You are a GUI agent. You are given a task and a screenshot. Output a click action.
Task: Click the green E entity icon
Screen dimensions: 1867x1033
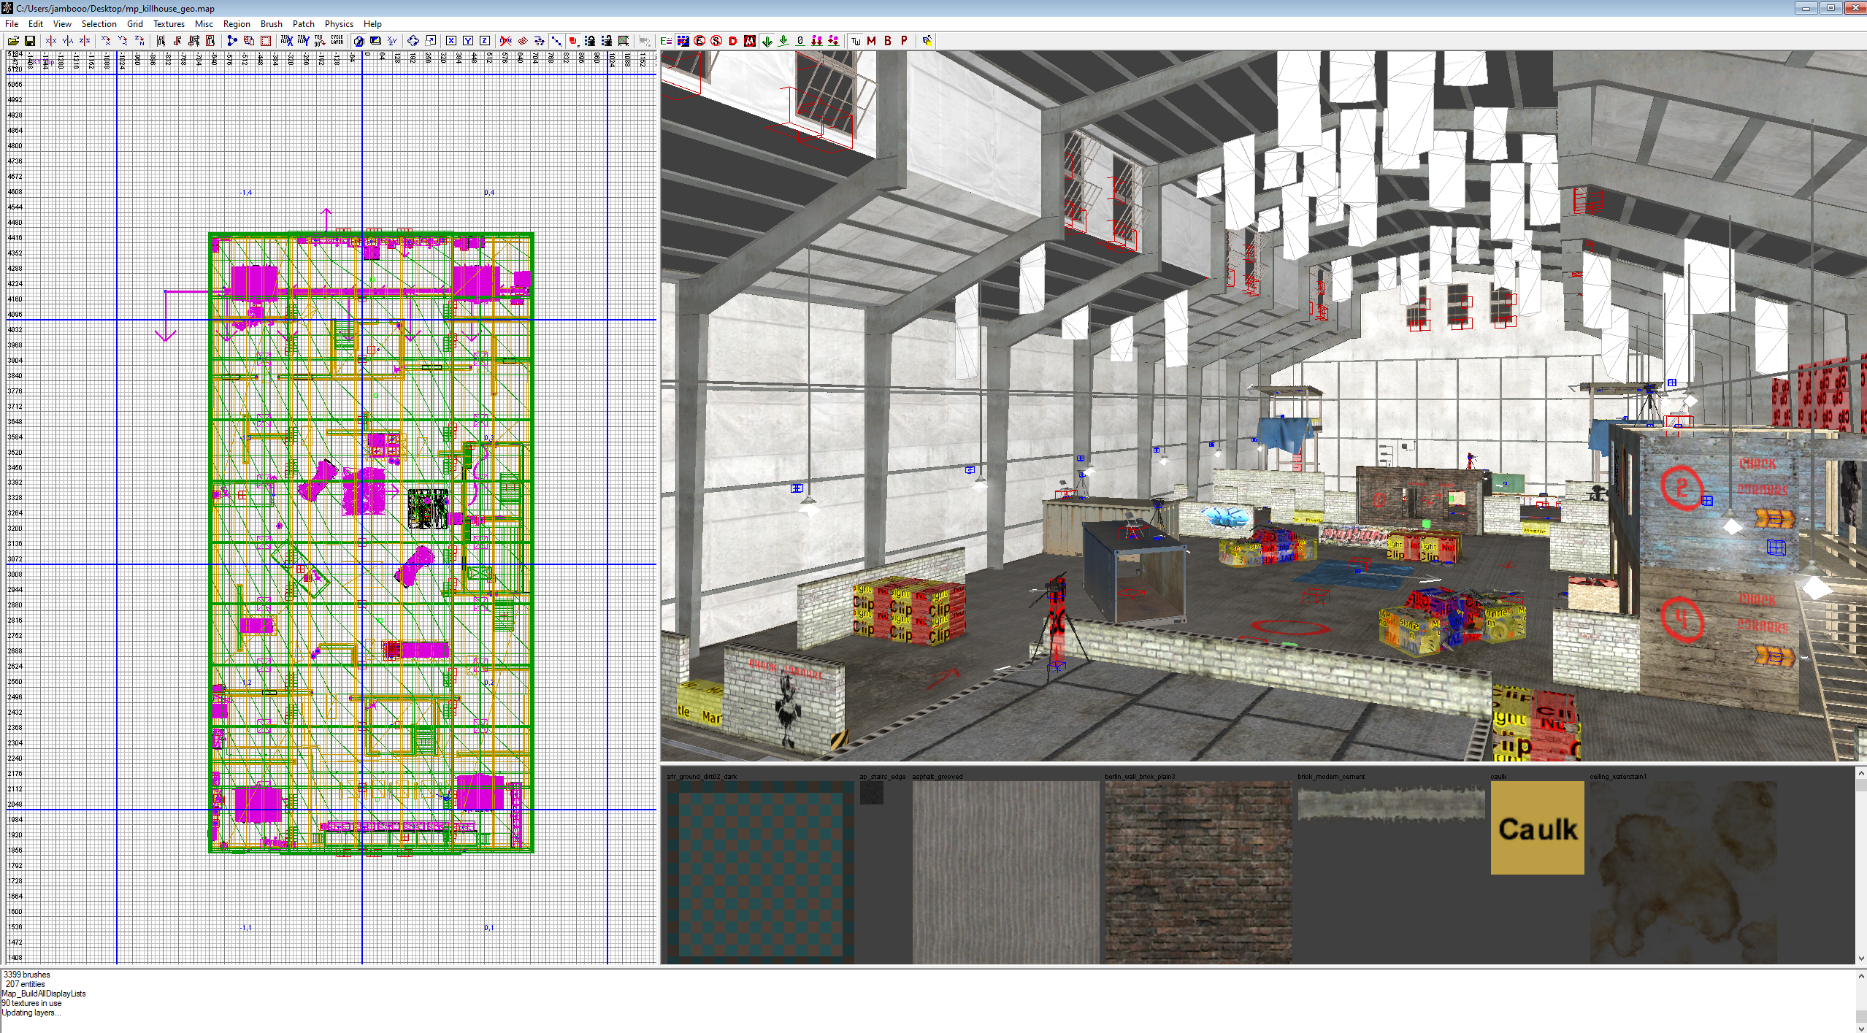tap(666, 41)
